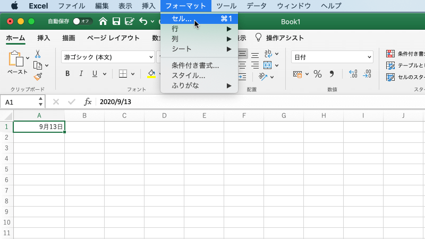Expand the Copy options arrow
Screen dimensions: 425x239
(47, 65)
